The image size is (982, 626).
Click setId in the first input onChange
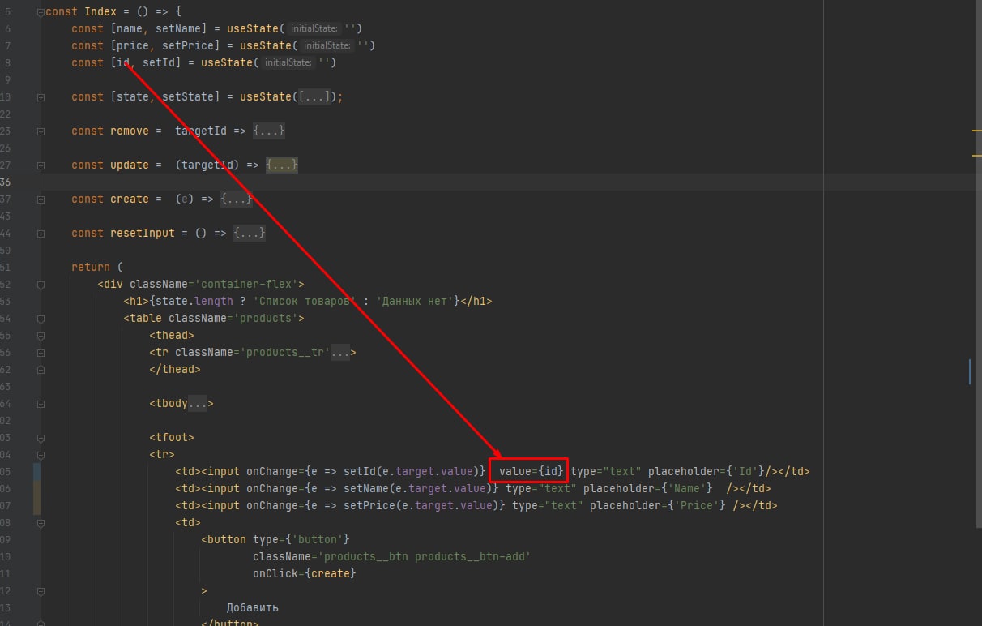pos(360,471)
